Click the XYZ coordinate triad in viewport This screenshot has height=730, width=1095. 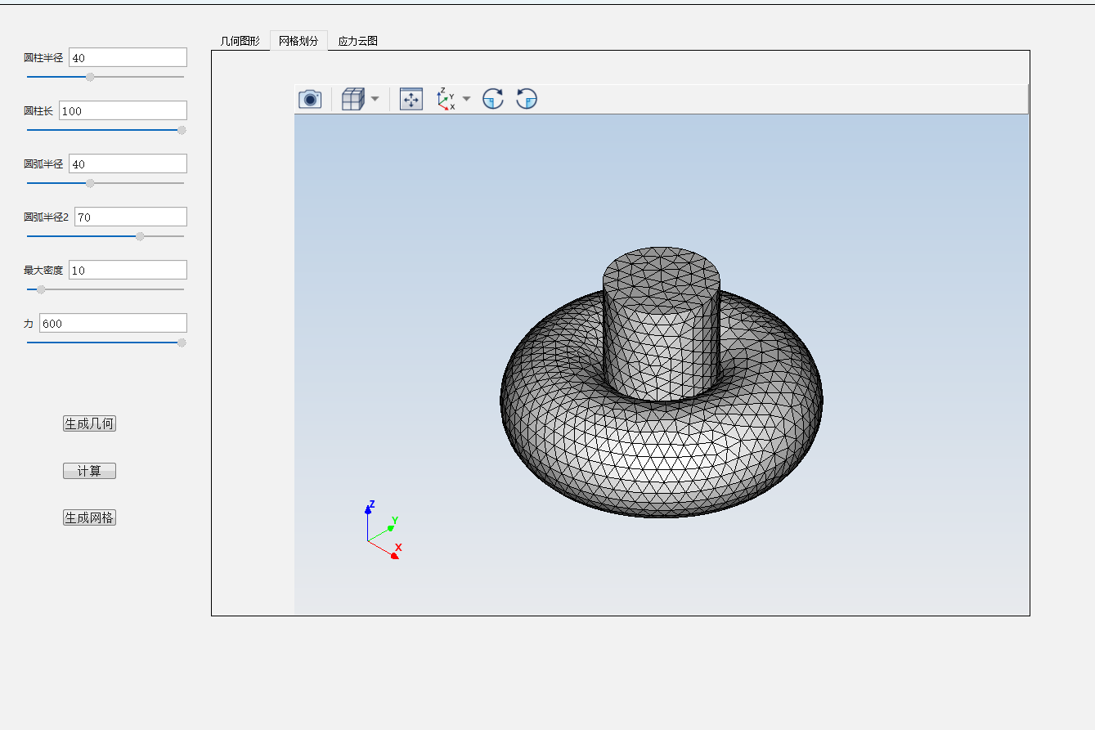coord(382,530)
